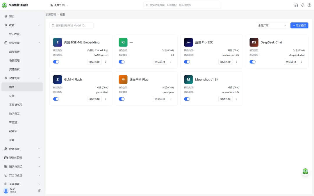Viewport: 314px width, 196px height.
Task: Click the DeepSeek Chat 'DS' icon
Action: tap(254, 42)
